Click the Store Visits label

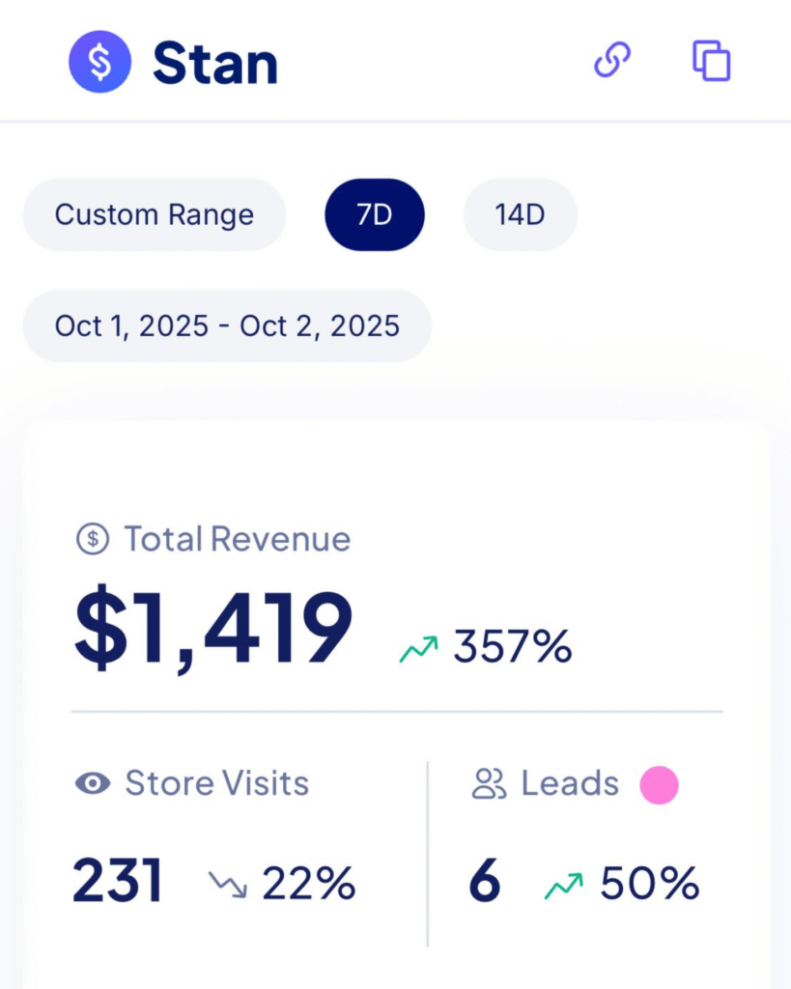[216, 783]
